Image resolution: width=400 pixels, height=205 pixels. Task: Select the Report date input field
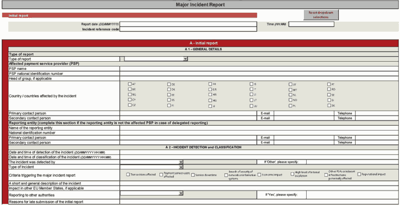point(188,24)
